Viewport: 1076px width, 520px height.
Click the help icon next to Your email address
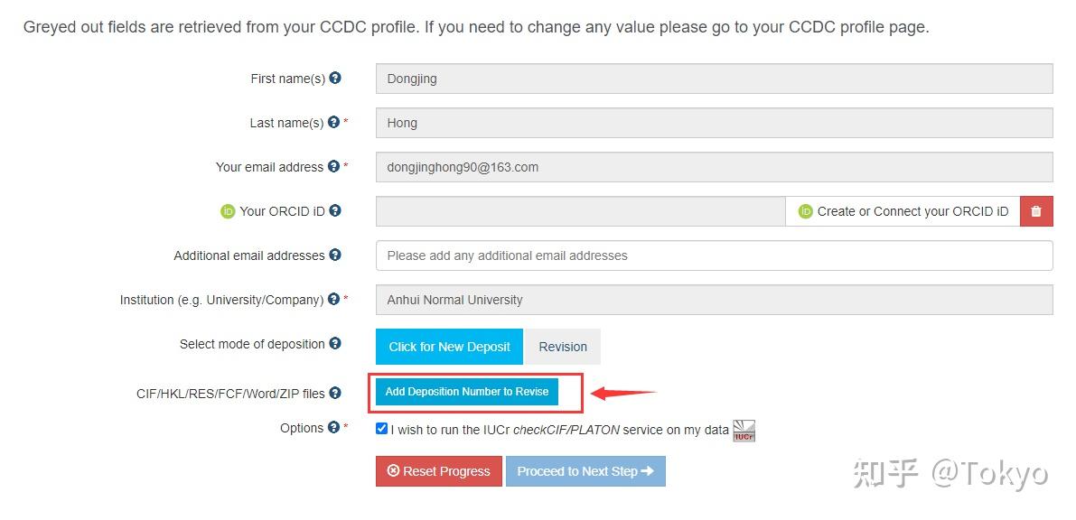coord(333,167)
